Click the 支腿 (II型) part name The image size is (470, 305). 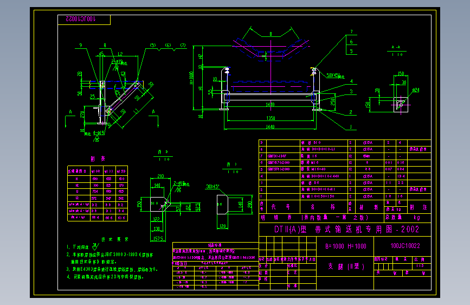coord(346,266)
